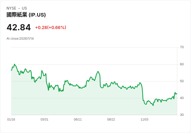Click the green shaded area under the line
This screenshot has width=191, height=133.
tap(78, 104)
